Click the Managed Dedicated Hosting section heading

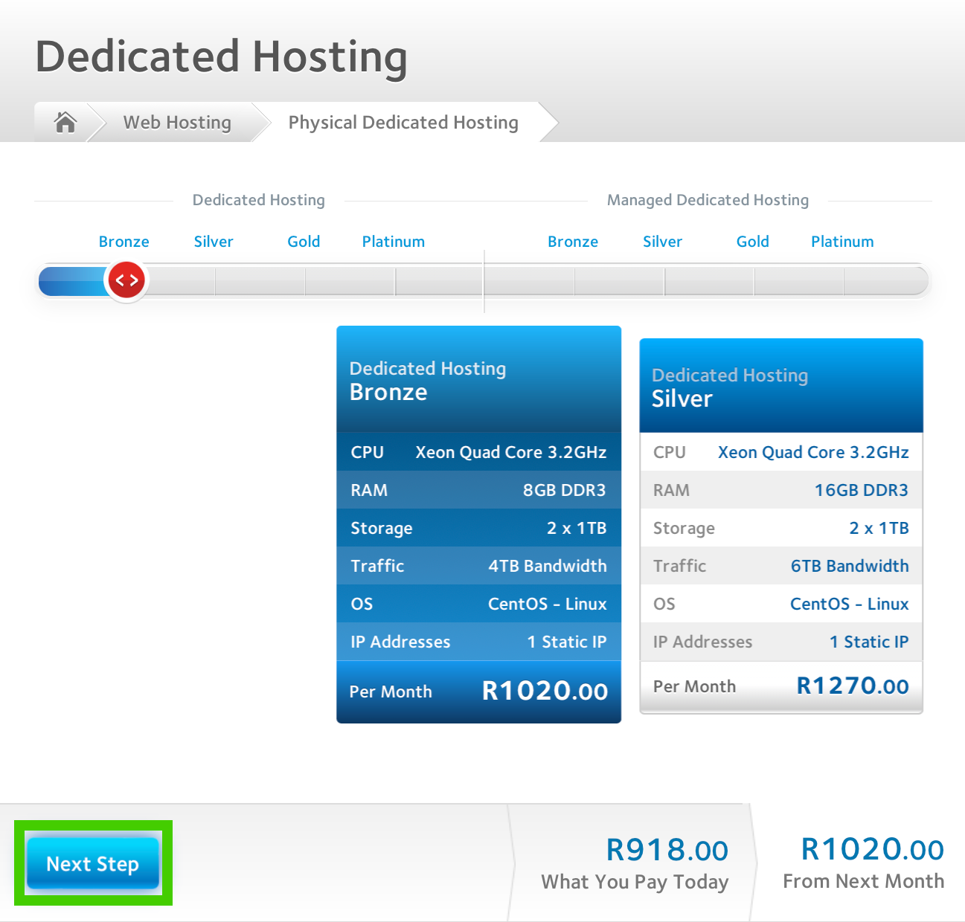point(707,200)
